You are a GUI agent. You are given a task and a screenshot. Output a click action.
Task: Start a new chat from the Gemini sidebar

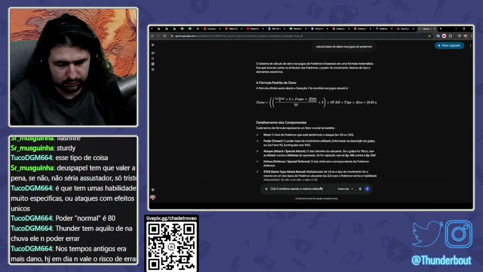[x=153, y=53]
